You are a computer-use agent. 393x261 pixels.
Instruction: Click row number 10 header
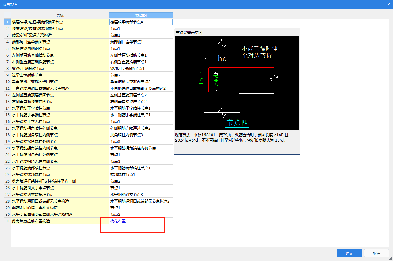[7, 82]
